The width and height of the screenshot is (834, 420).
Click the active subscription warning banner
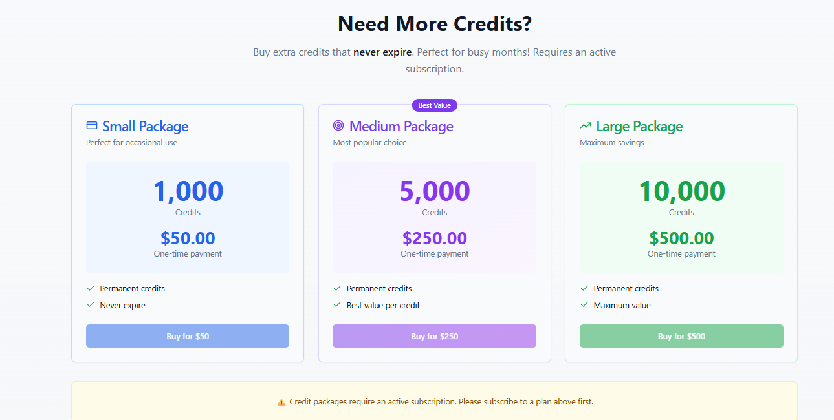coord(434,401)
